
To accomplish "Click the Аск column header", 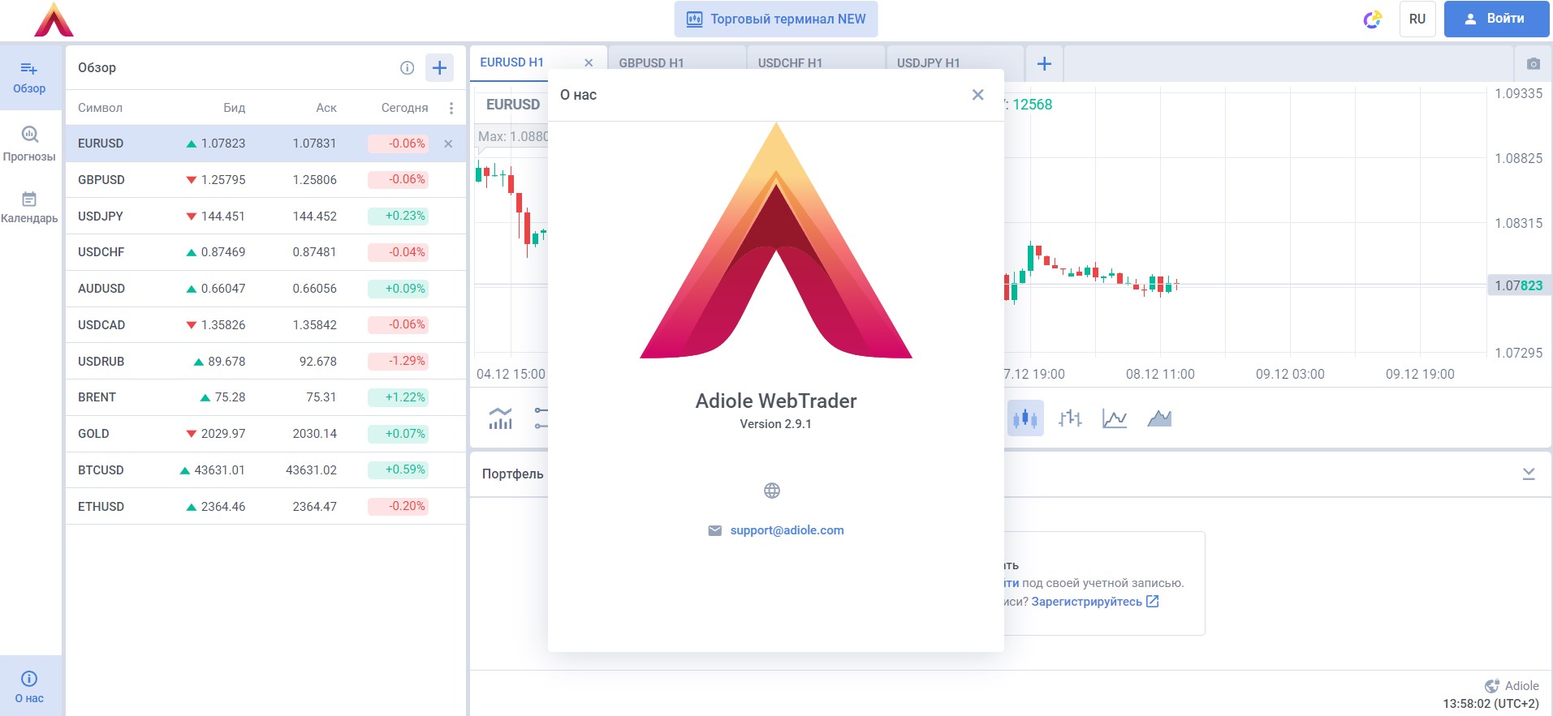I will tap(326, 108).
